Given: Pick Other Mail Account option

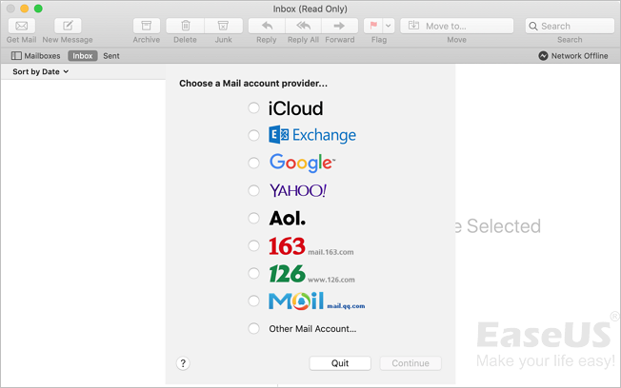Looking at the screenshot, I should pyautogui.click(x=253, y=329).
